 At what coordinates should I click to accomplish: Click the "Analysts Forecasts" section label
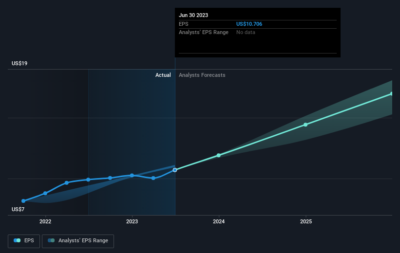(202, 75)
